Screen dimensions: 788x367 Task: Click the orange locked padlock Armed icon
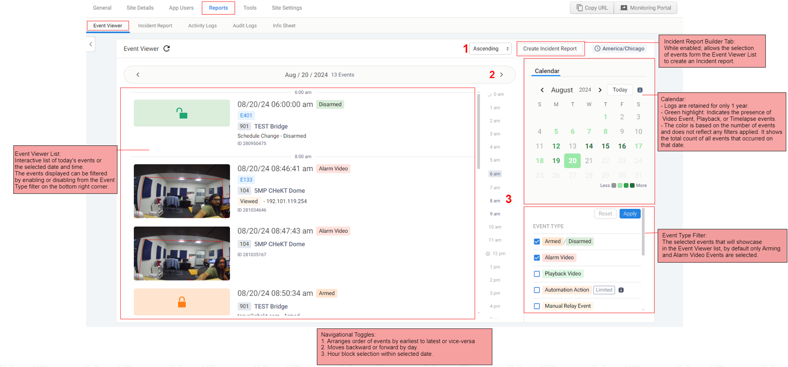click(x=182, y=302)
